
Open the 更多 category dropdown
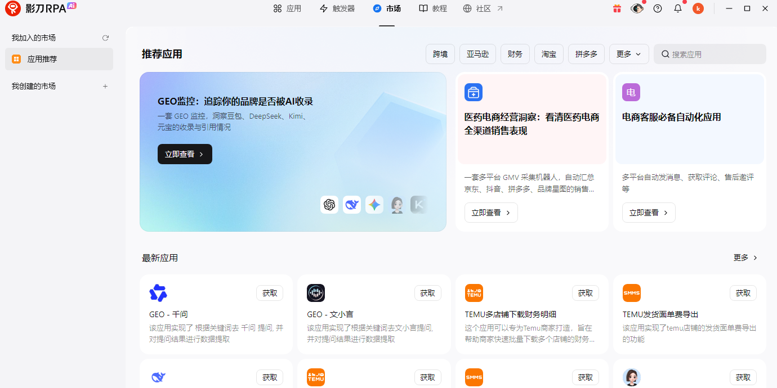[x=629, y=54]
